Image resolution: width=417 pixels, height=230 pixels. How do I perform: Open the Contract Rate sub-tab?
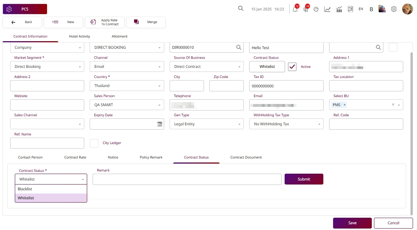point(75,157)
